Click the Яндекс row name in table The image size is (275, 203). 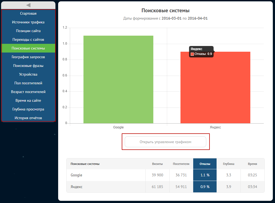tap(76, 187)
